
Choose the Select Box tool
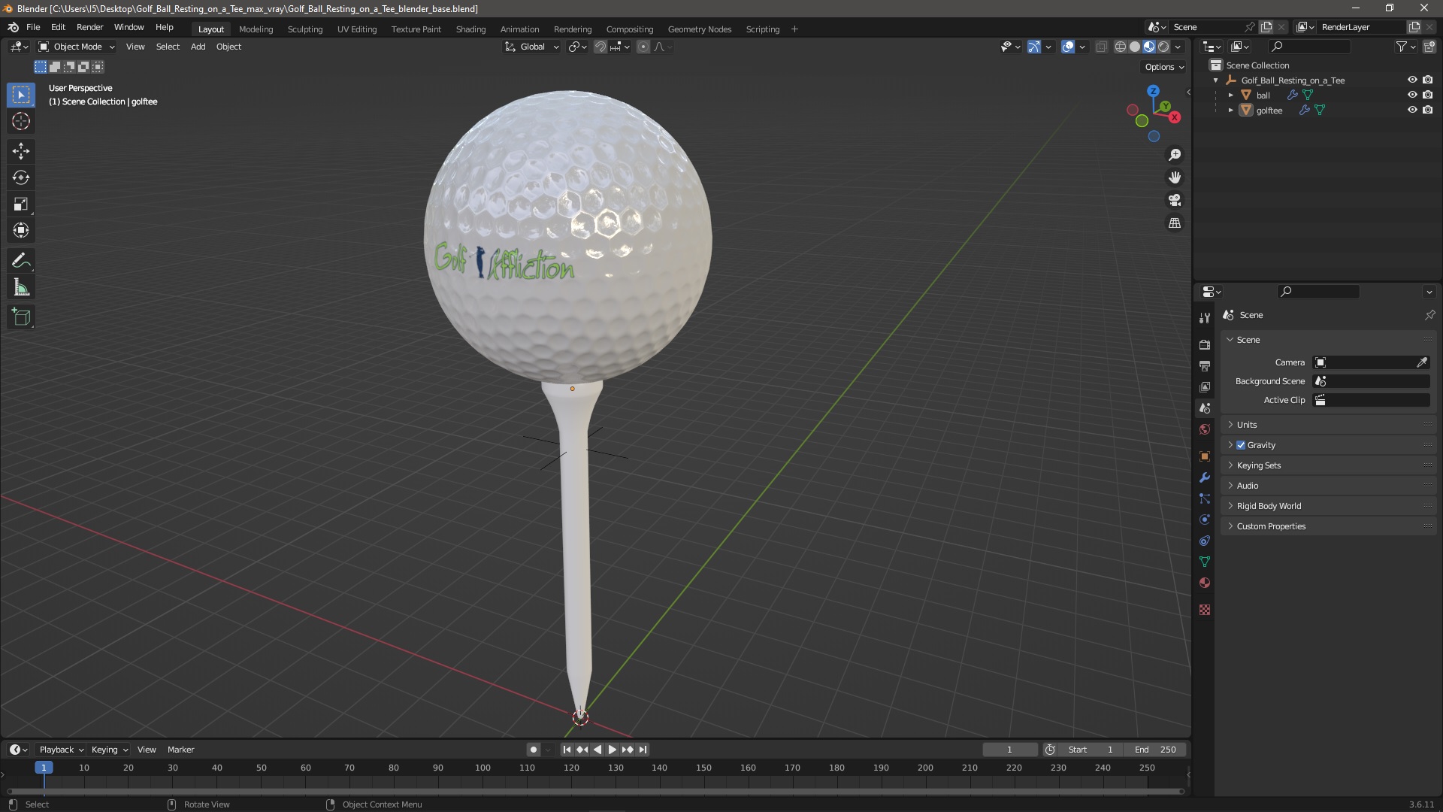[21, 95]
